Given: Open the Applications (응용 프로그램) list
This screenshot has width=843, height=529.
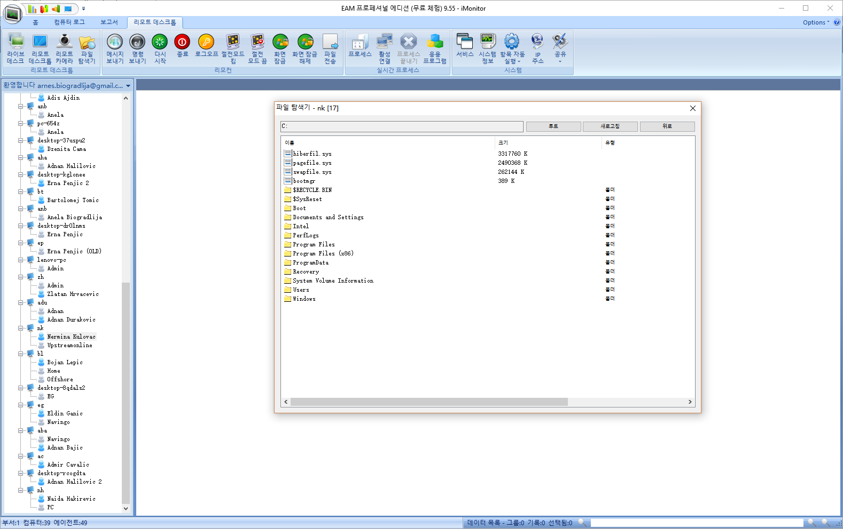Looking at the screenshot, I should coord(435,49).
